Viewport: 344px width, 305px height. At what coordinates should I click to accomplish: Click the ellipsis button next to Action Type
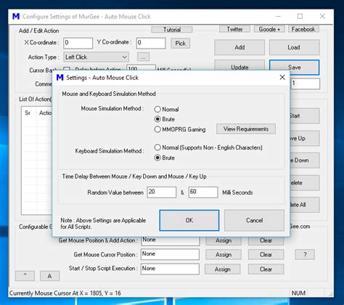(x=143, y=57)
